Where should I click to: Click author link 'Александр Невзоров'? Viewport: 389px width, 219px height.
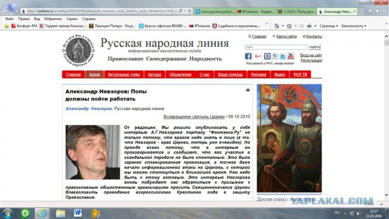point(89,108)
